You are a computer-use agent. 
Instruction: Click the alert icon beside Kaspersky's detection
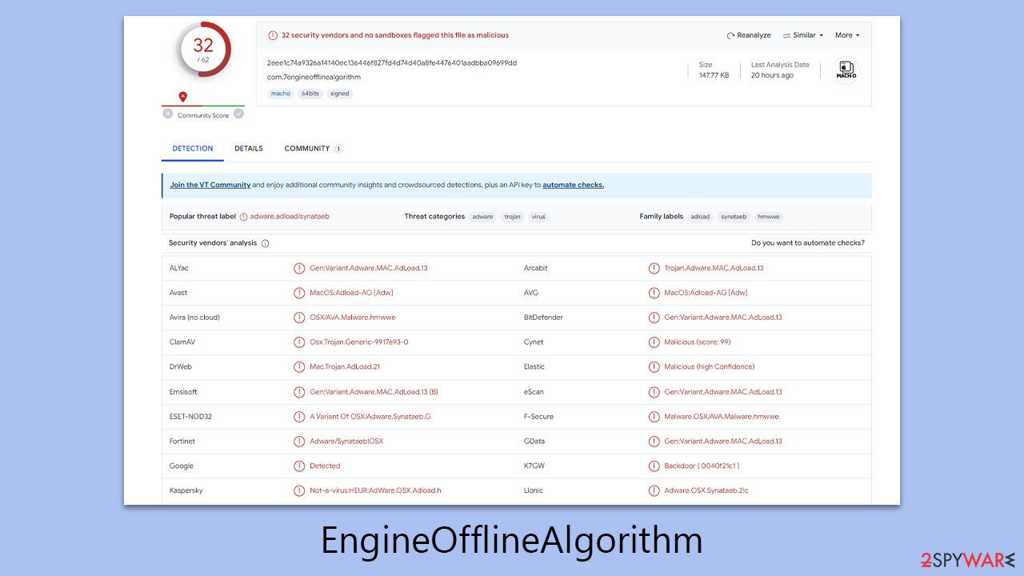pyautogui.click(x=299, y=490)
